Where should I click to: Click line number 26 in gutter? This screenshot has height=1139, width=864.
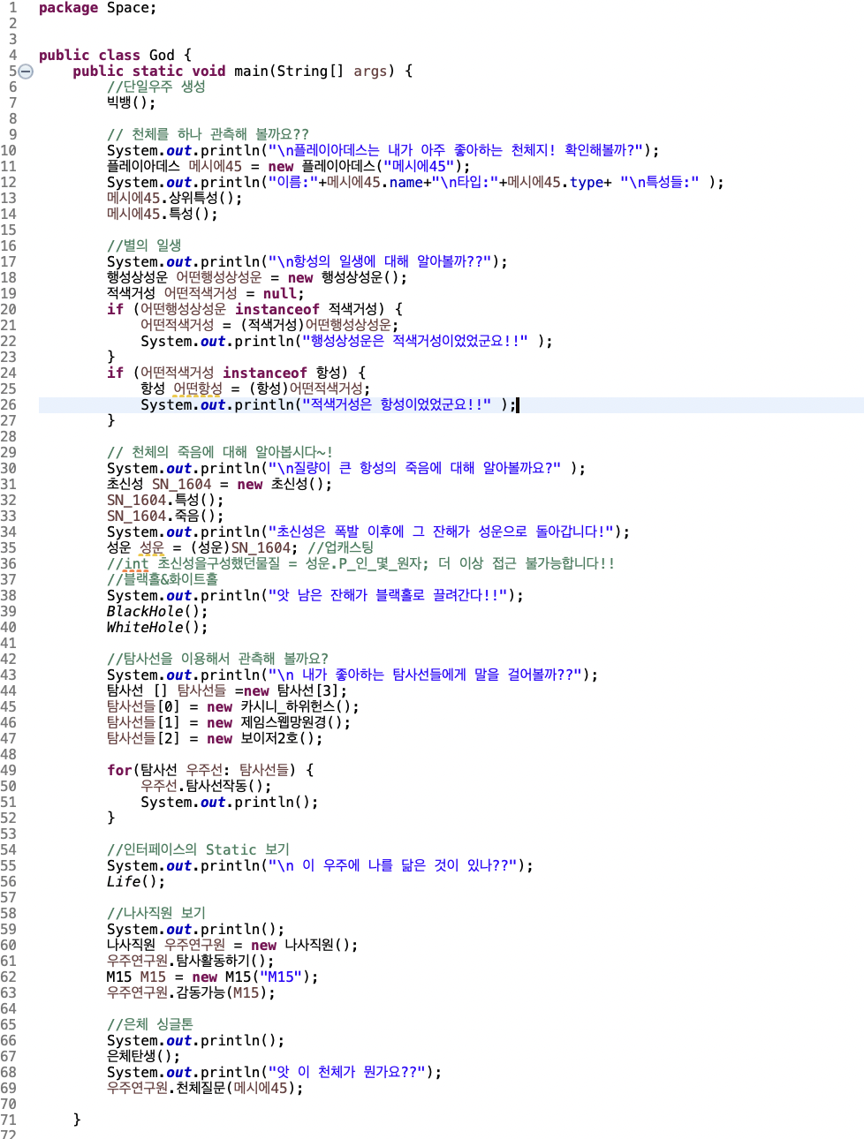(x=9, y=405)
